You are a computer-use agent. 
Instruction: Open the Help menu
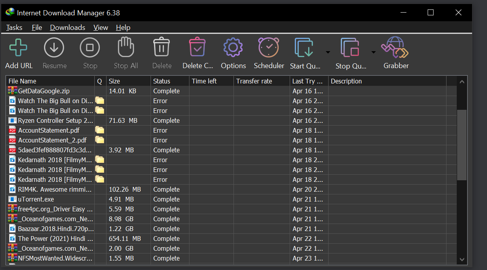(x=123, y=28)
